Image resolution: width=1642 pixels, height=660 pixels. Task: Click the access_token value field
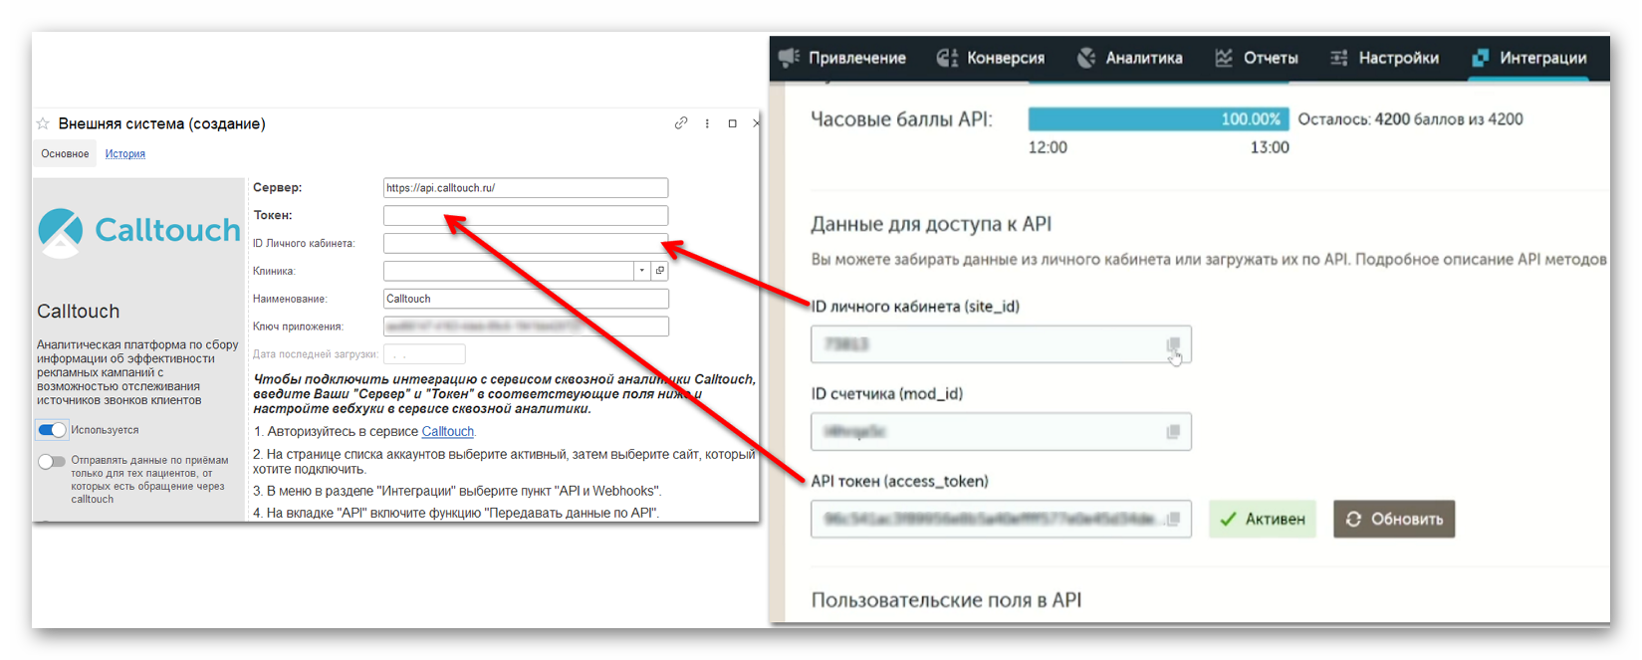click(1001, 520)
